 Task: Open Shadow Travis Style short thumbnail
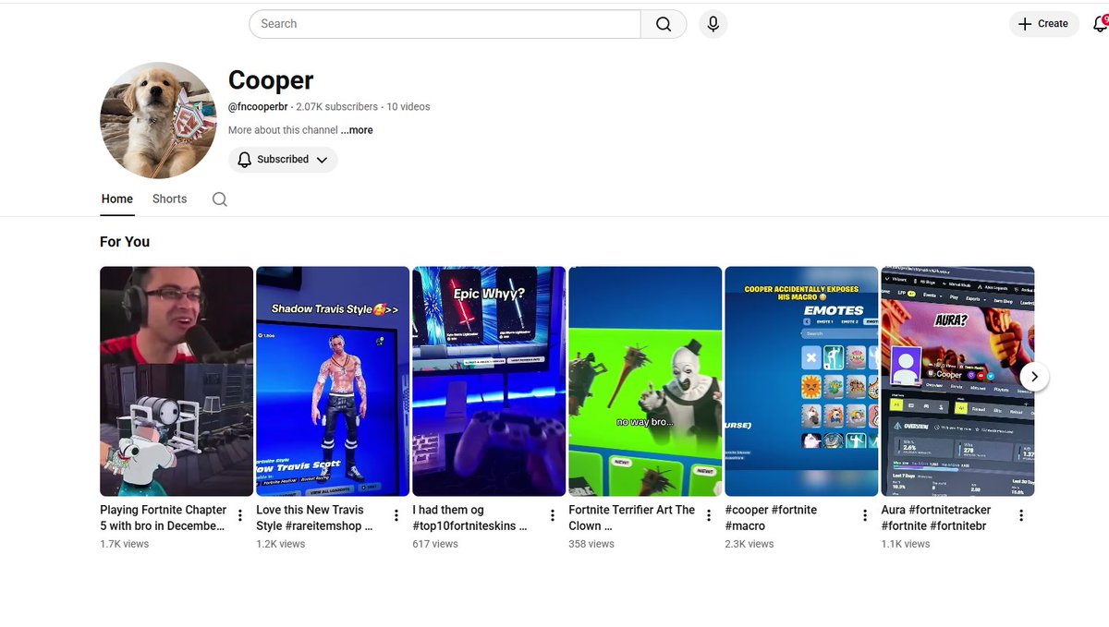pos(333,381)
